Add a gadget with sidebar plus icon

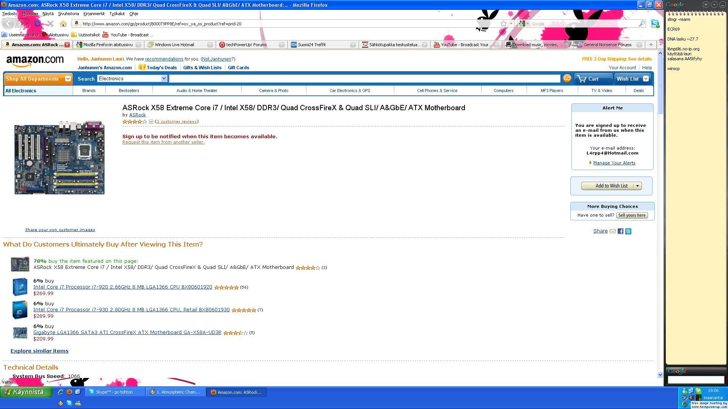[706, 5]
